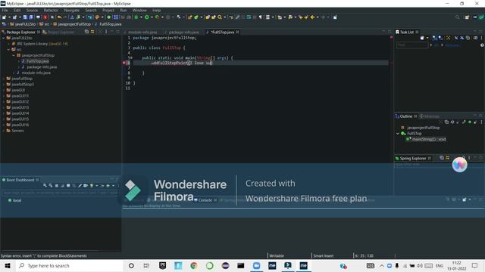
Task: Open the Window menu
Action: (139, 10)
